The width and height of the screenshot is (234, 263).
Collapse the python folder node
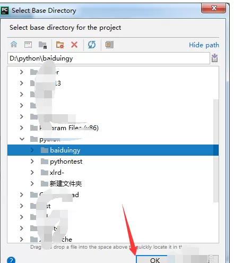point(22,139)
